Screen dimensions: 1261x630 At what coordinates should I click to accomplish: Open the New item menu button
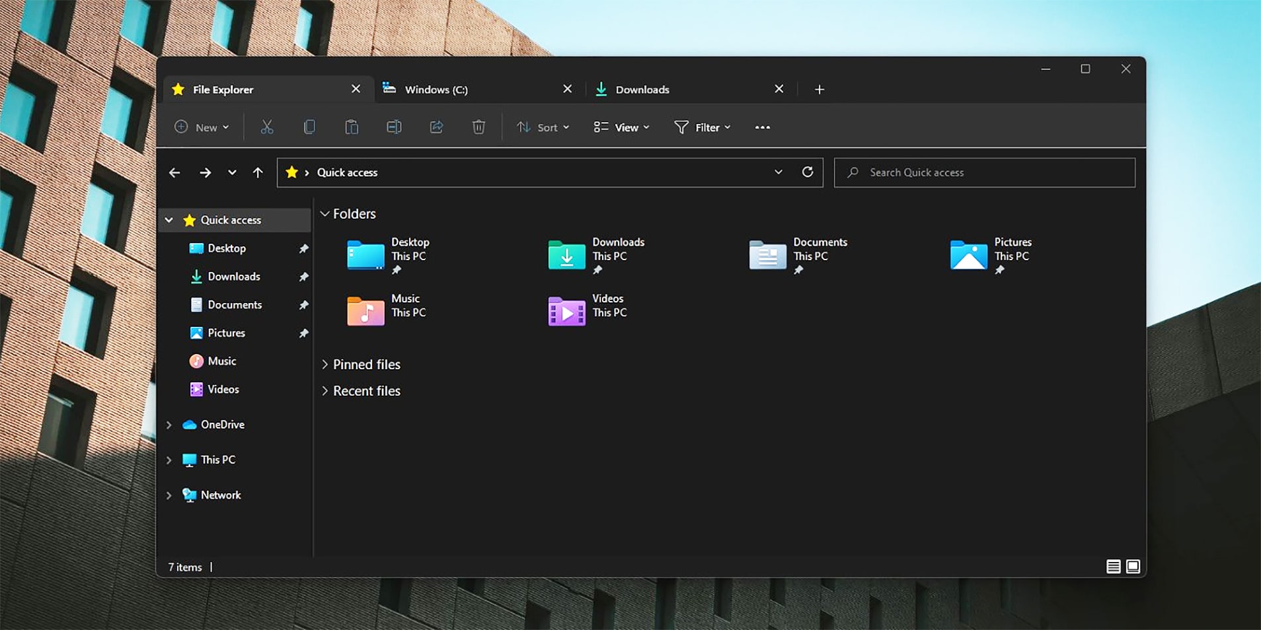[202, 127]
